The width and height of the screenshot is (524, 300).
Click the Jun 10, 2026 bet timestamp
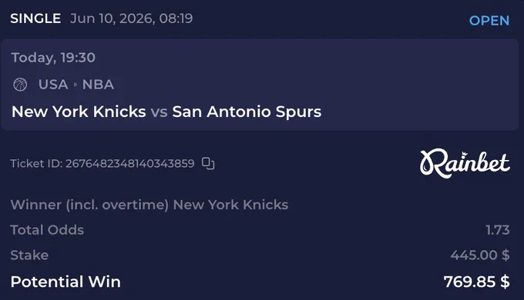[x=131, y=18]
